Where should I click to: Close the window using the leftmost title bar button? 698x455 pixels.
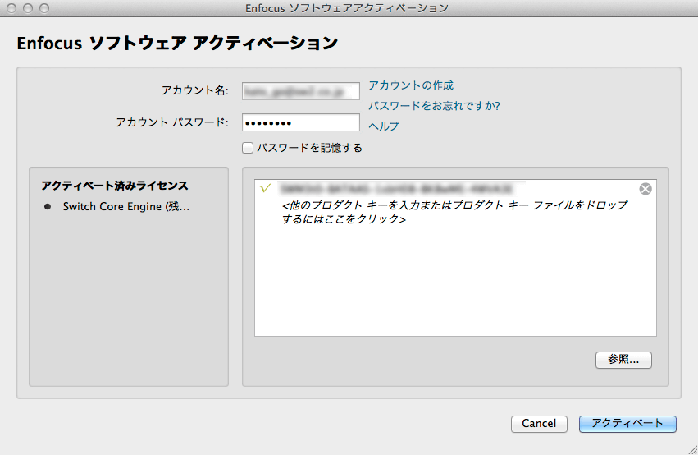click(x=11, y=8)
